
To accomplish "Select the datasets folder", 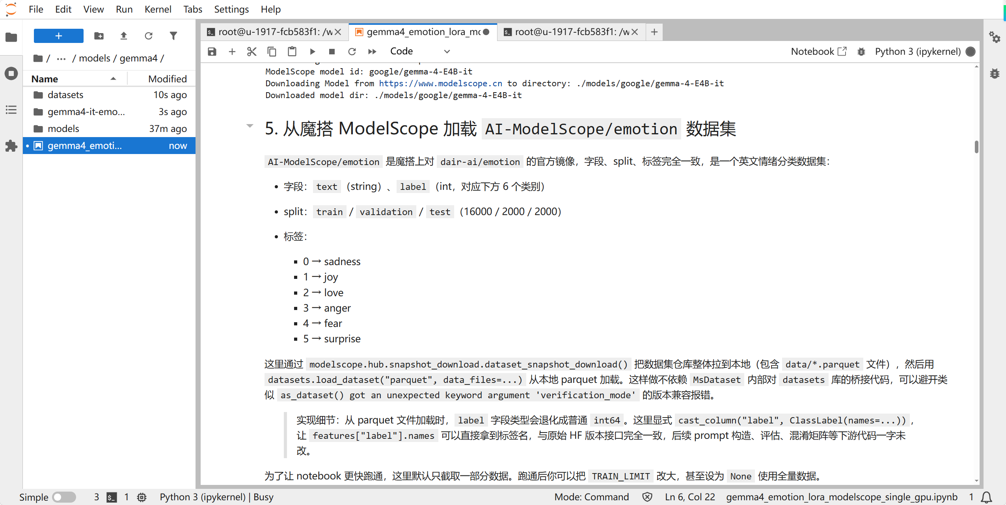I will pos(109,95).
